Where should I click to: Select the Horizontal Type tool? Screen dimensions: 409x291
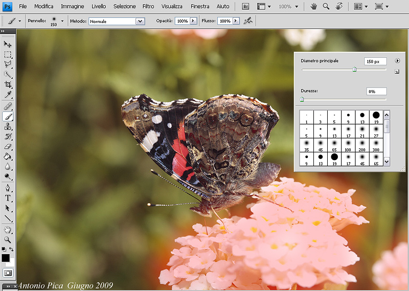click(8, 198)
